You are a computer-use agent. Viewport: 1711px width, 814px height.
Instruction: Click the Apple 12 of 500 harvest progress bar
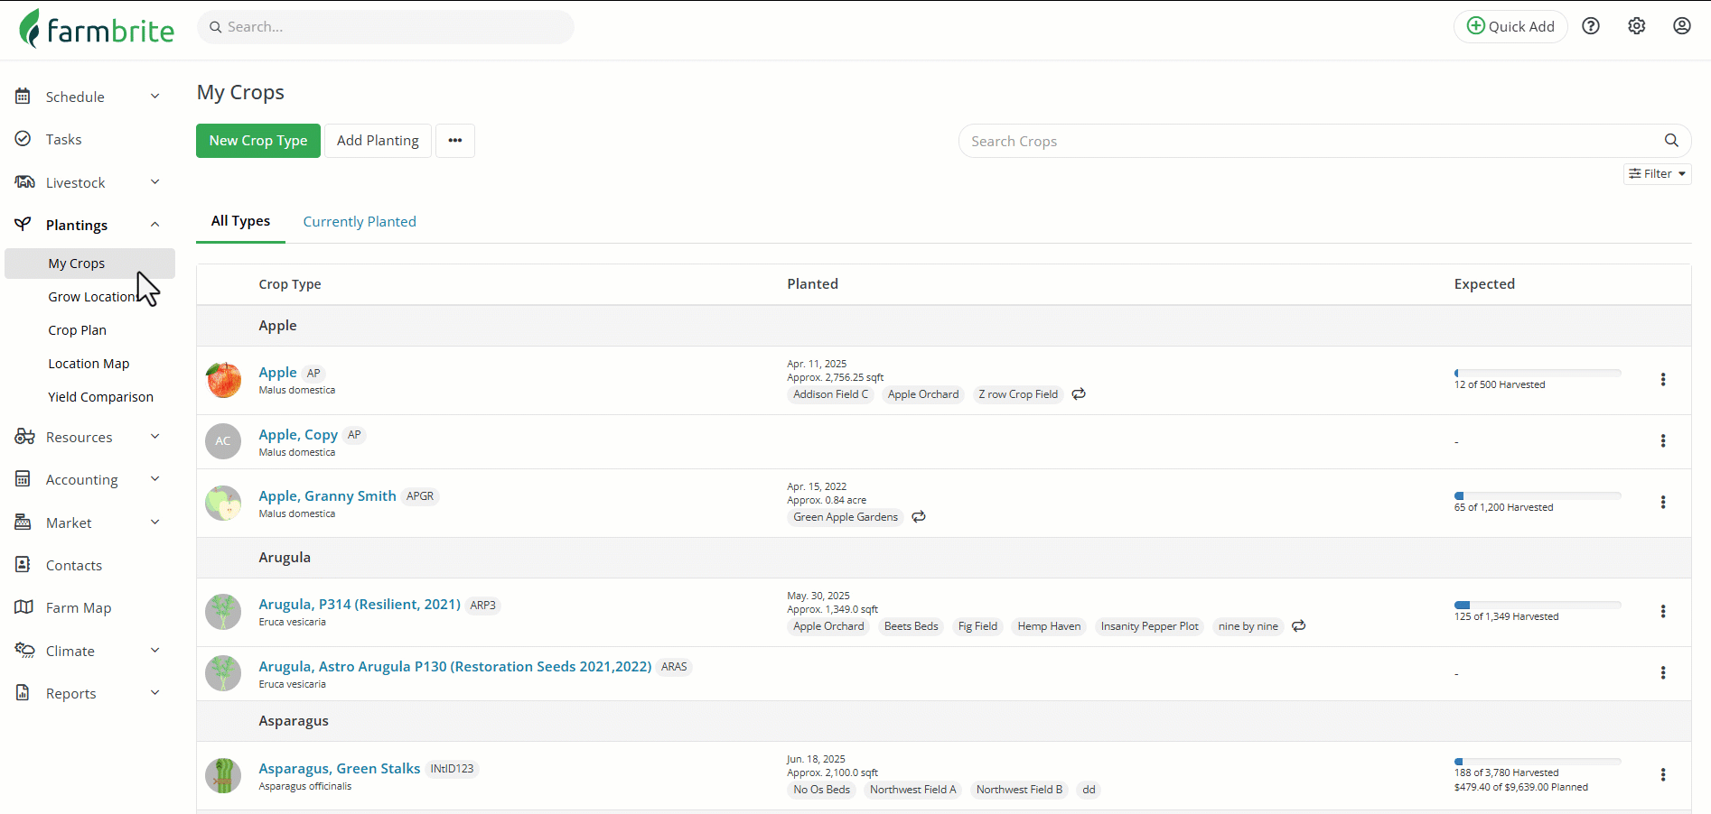tap(1538, 373)
